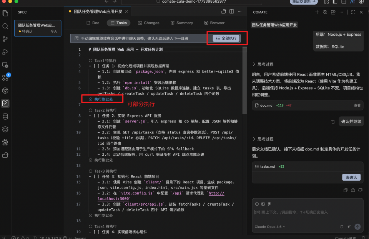
Task: Open the Claude Opus 4.6 model dropdown
Action: (270, 227)
